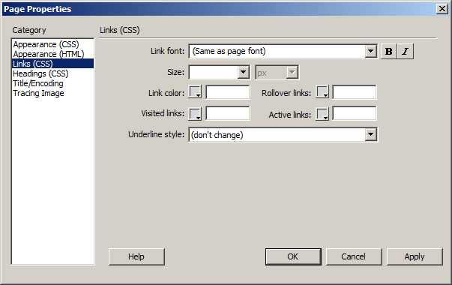Confirm with the OK button
Viewport: 452px width, 285px height.
(293, 256)
